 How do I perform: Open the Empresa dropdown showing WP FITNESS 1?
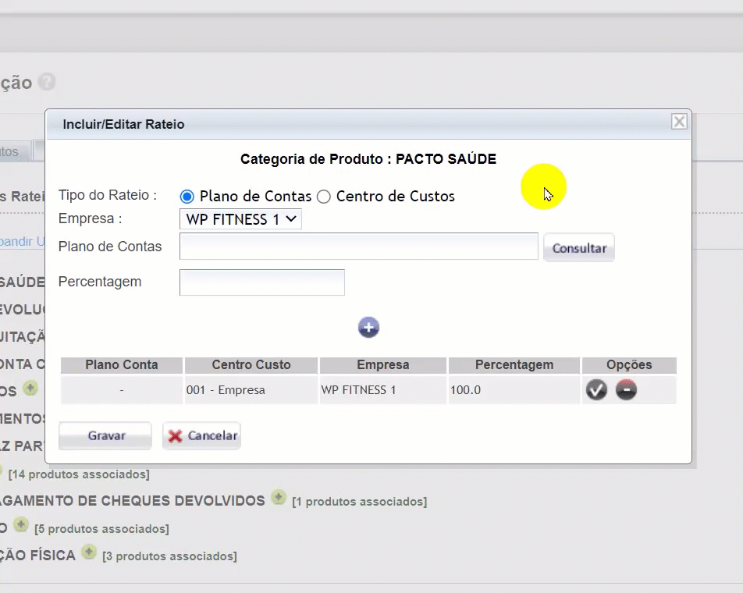[240, 220]
